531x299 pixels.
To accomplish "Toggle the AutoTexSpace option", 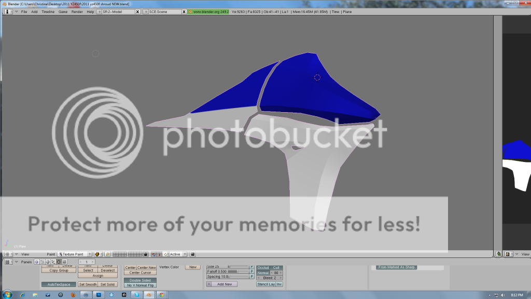I will [59, 285].
